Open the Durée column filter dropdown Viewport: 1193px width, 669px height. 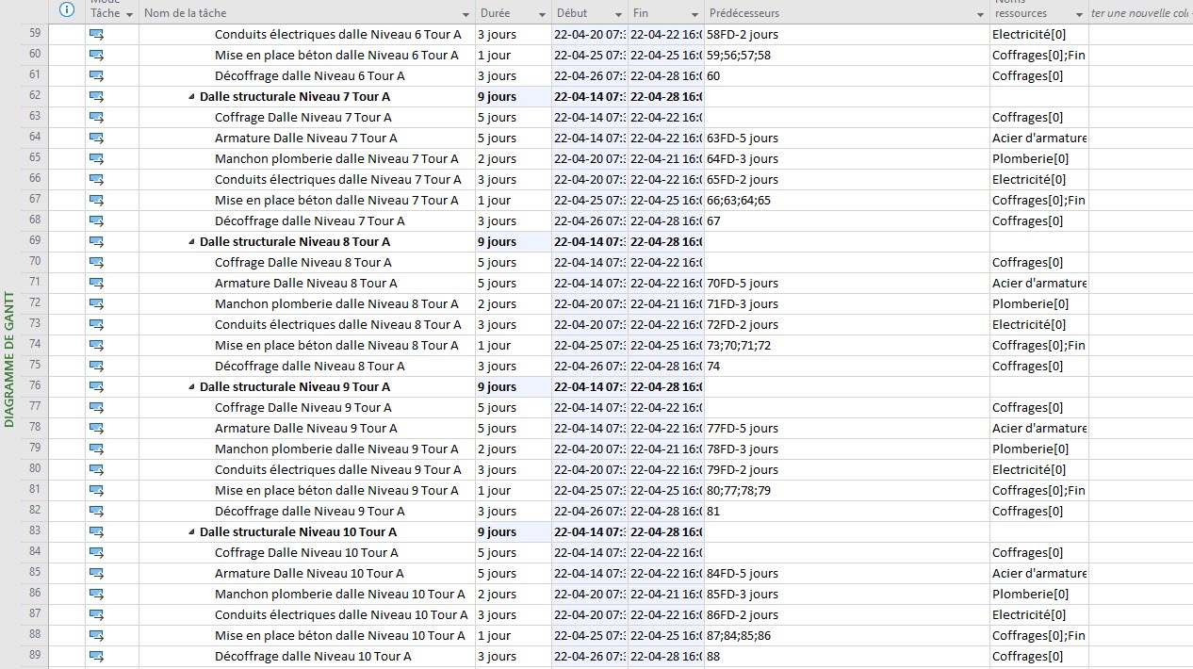[542, 14]
